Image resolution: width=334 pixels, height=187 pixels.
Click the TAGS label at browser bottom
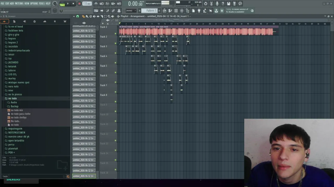(x=5, y=177)
